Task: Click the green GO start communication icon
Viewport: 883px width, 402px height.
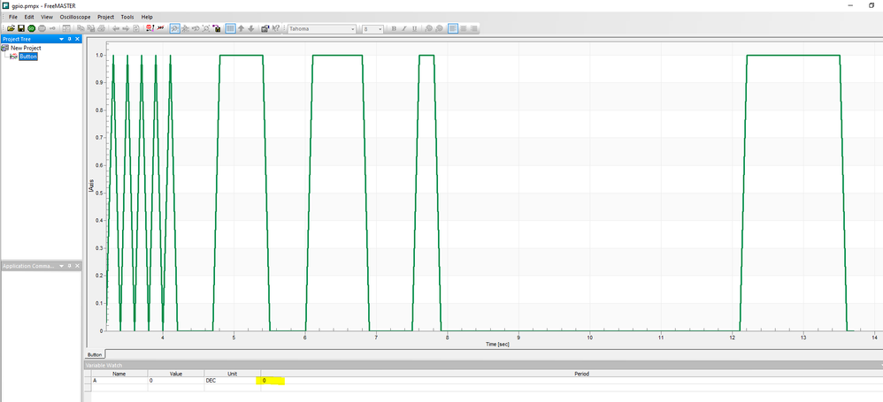Action: tap(31, 28)
